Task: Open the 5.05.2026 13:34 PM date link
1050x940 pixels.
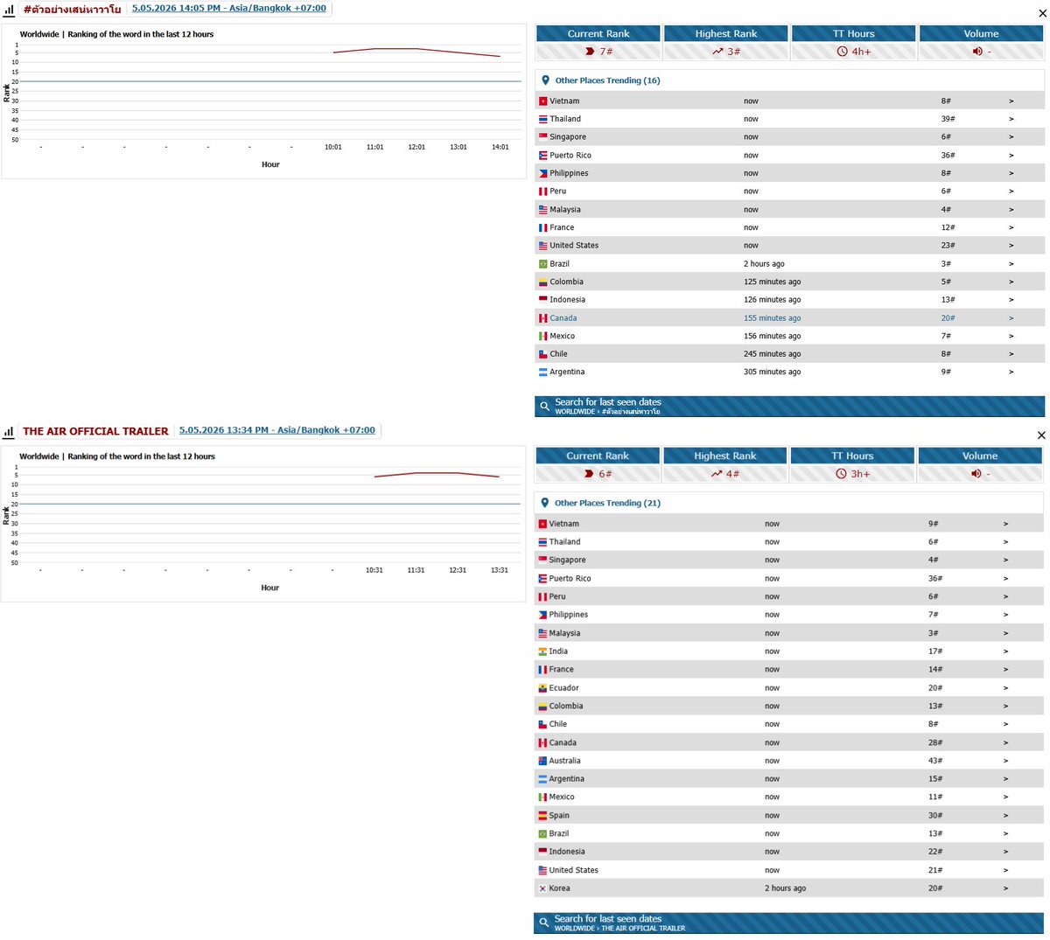Action: point(277,430)
